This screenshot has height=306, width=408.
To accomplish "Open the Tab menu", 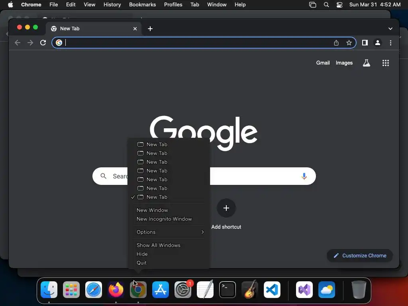I will pos(194,4).
